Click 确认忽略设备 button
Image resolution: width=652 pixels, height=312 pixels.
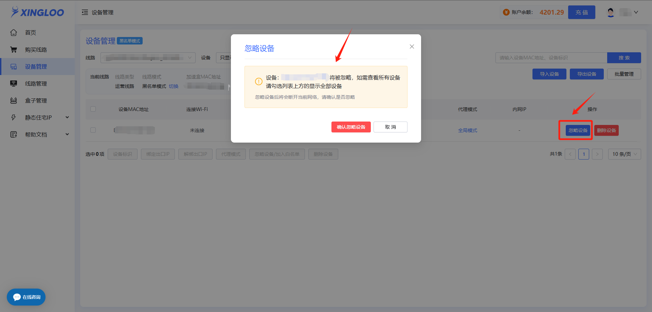pyautogui.click(x=351, y=127)
